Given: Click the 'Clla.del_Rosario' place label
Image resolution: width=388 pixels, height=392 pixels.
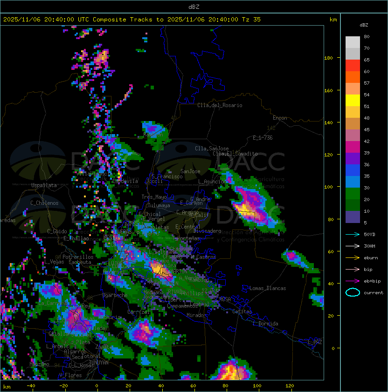Looking at the screenshot, I should 220,105.
